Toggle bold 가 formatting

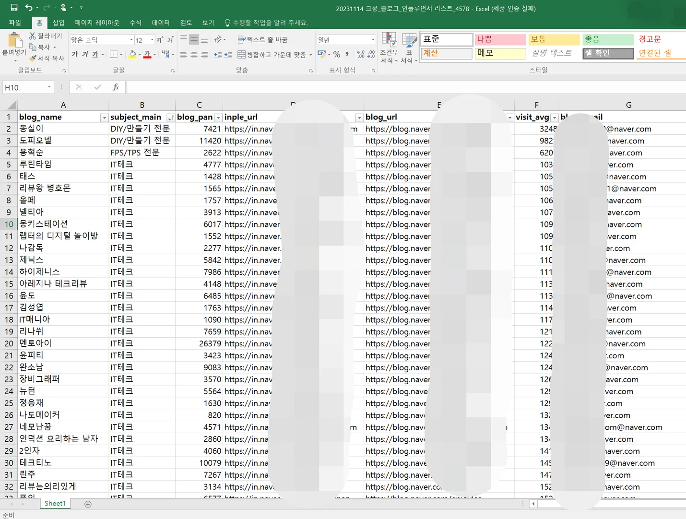pyautogui.click(x=75, y=54)
